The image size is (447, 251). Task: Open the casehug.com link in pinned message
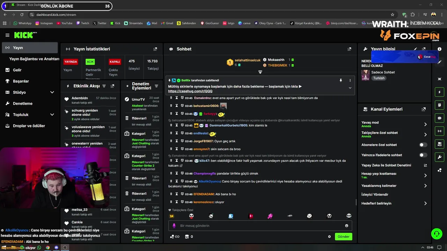[x=190, y=91]
